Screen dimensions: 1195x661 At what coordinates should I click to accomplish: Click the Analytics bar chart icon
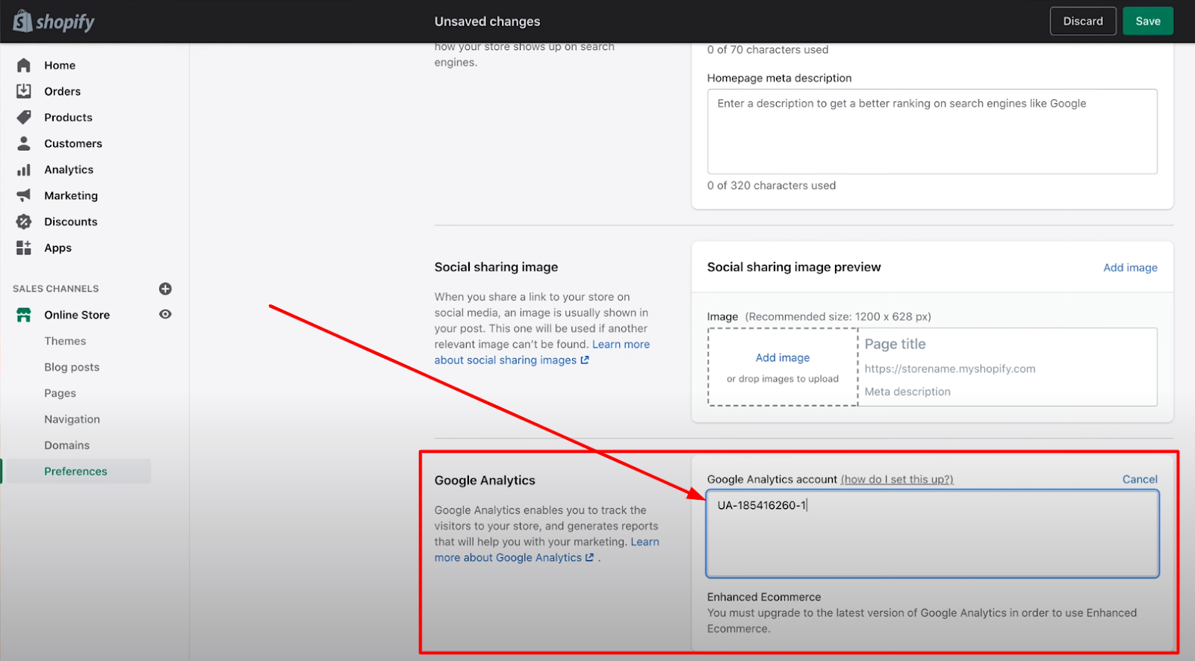tap(24, 169)
